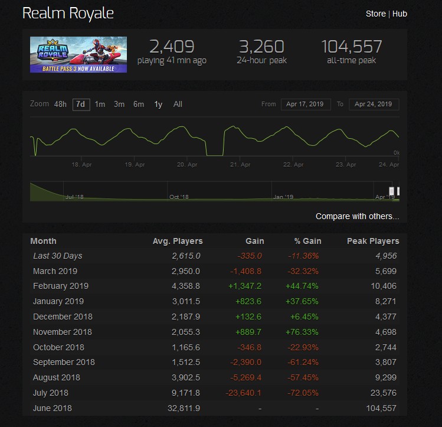
Task: Click the 3,260 24-hour peak figure
Action: click(x=261, y=47)
